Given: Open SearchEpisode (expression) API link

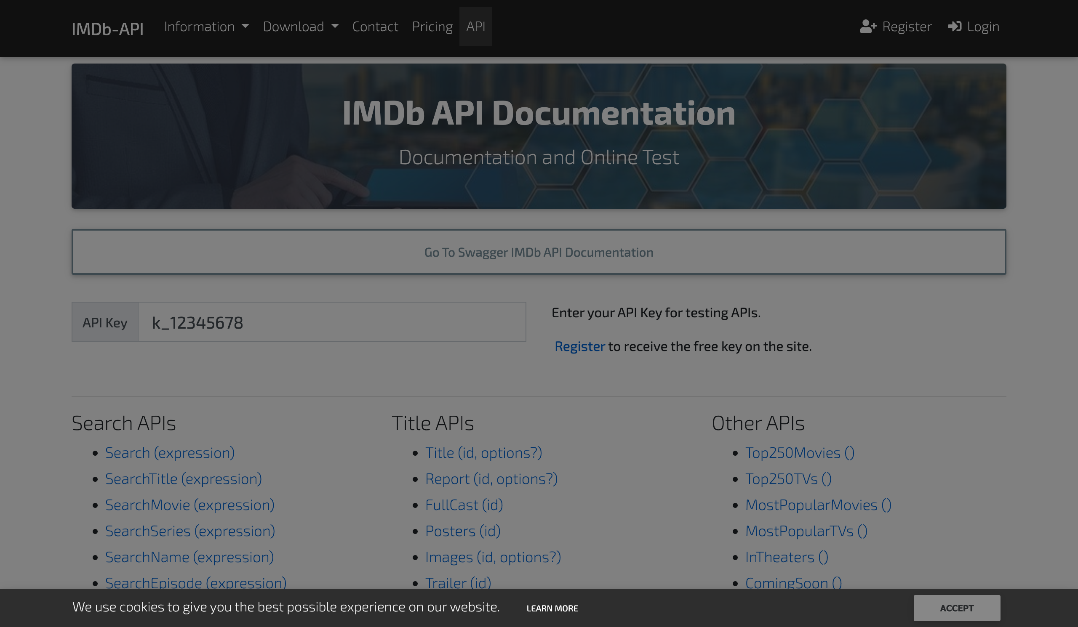Looking at the screenshot, I should click(196, 582).
